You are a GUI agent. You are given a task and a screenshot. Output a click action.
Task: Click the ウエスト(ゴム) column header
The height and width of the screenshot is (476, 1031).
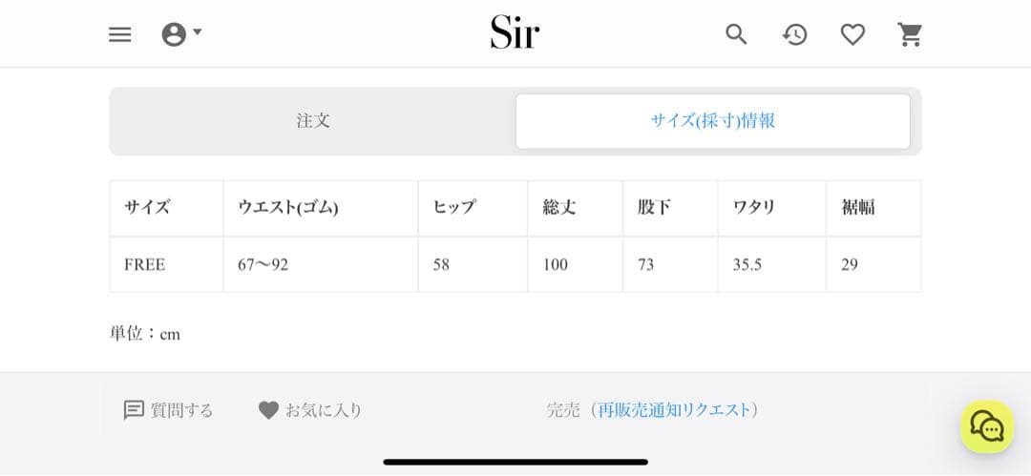[x=288, y=207]
